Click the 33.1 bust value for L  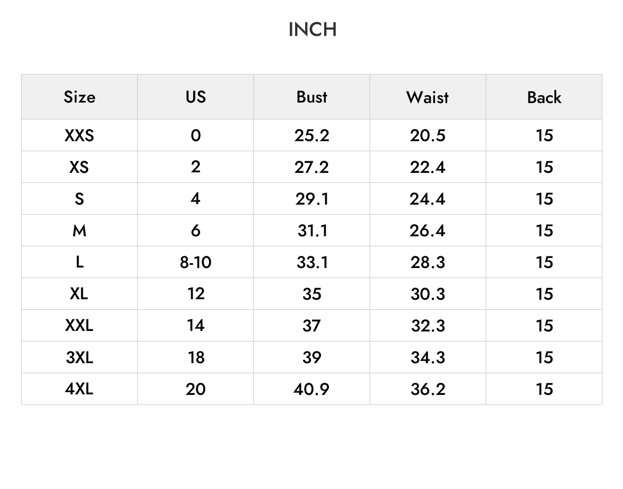[x=312, y=262]
